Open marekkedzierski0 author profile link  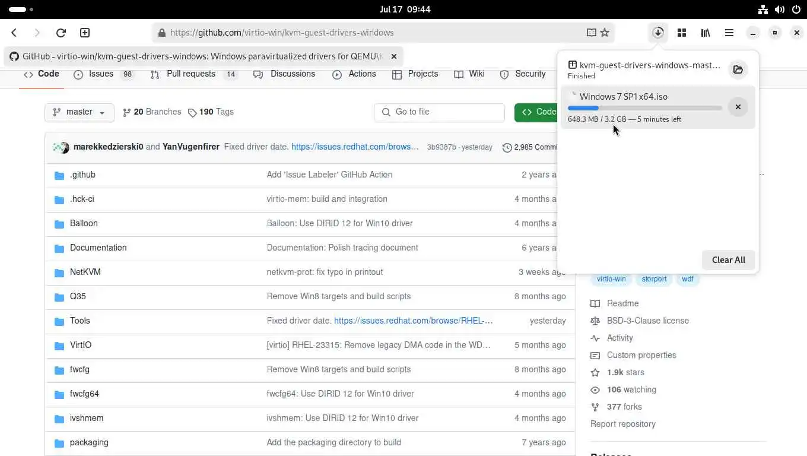tap(108, 147)
